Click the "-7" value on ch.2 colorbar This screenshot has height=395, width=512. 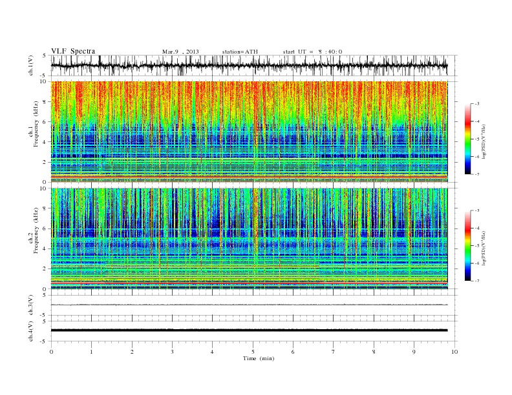click(477, 281)
